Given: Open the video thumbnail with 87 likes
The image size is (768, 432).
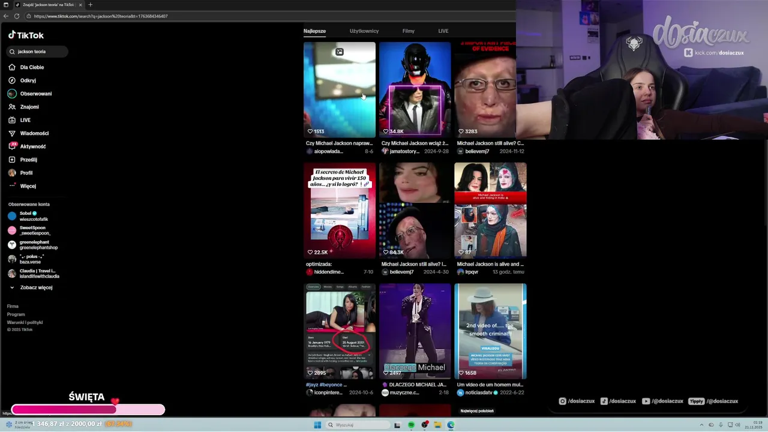Looking at the screenshot, I should (490, 211).
